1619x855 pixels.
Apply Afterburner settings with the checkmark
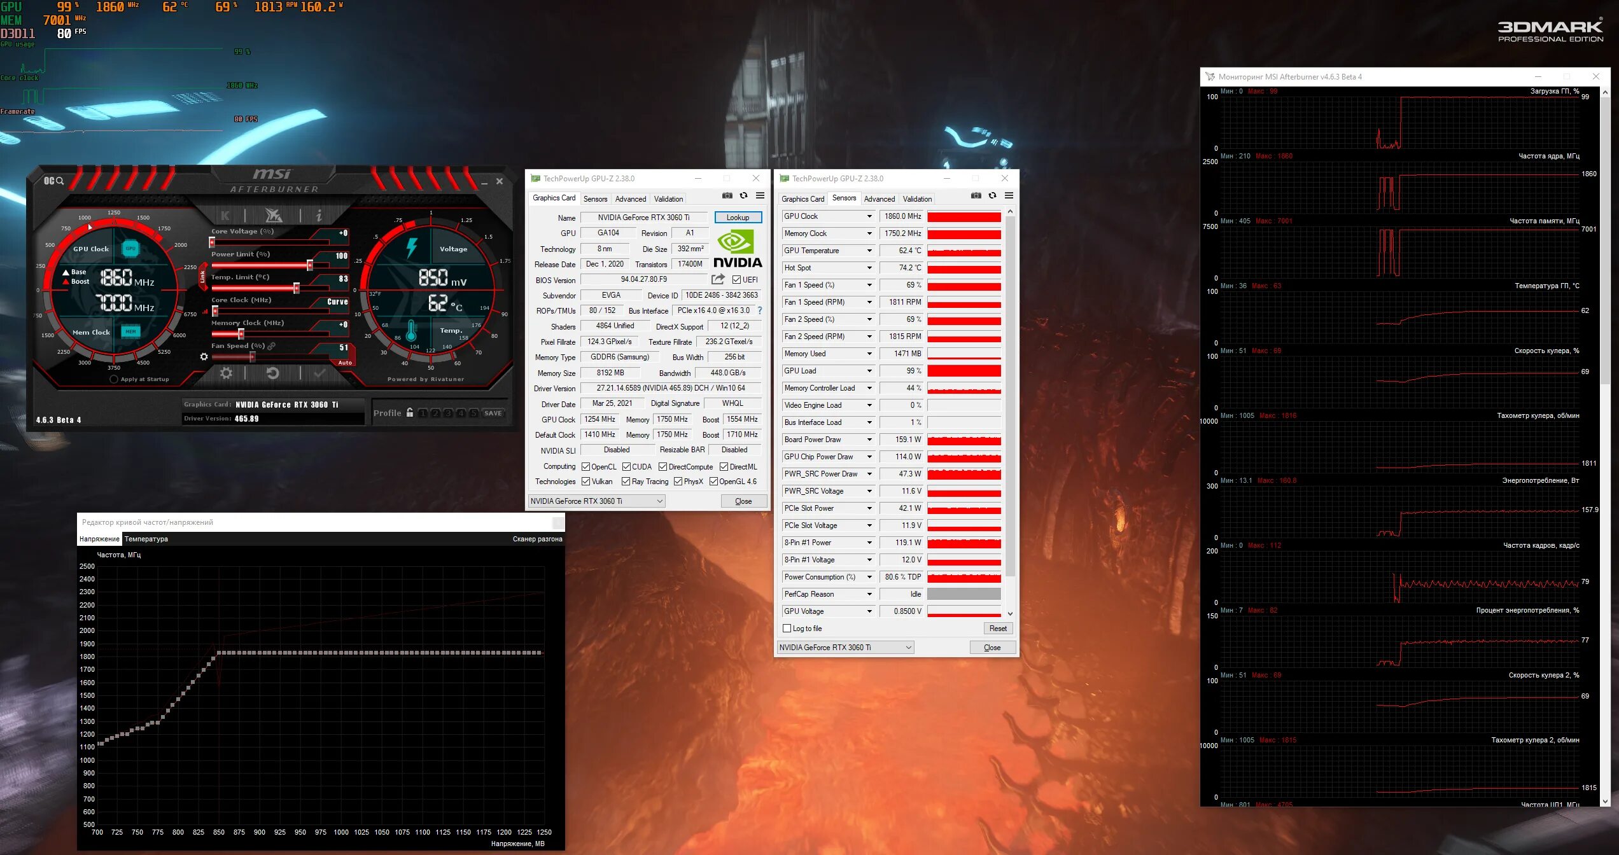pyautogui.click(x=319, y=373)
